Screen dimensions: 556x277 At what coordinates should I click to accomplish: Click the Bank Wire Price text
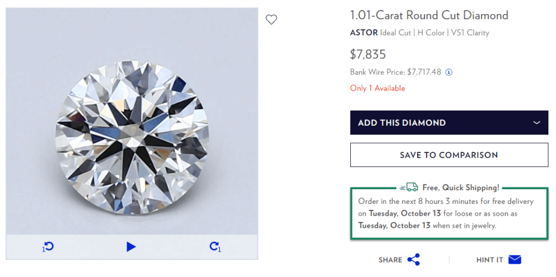[396, 72]
